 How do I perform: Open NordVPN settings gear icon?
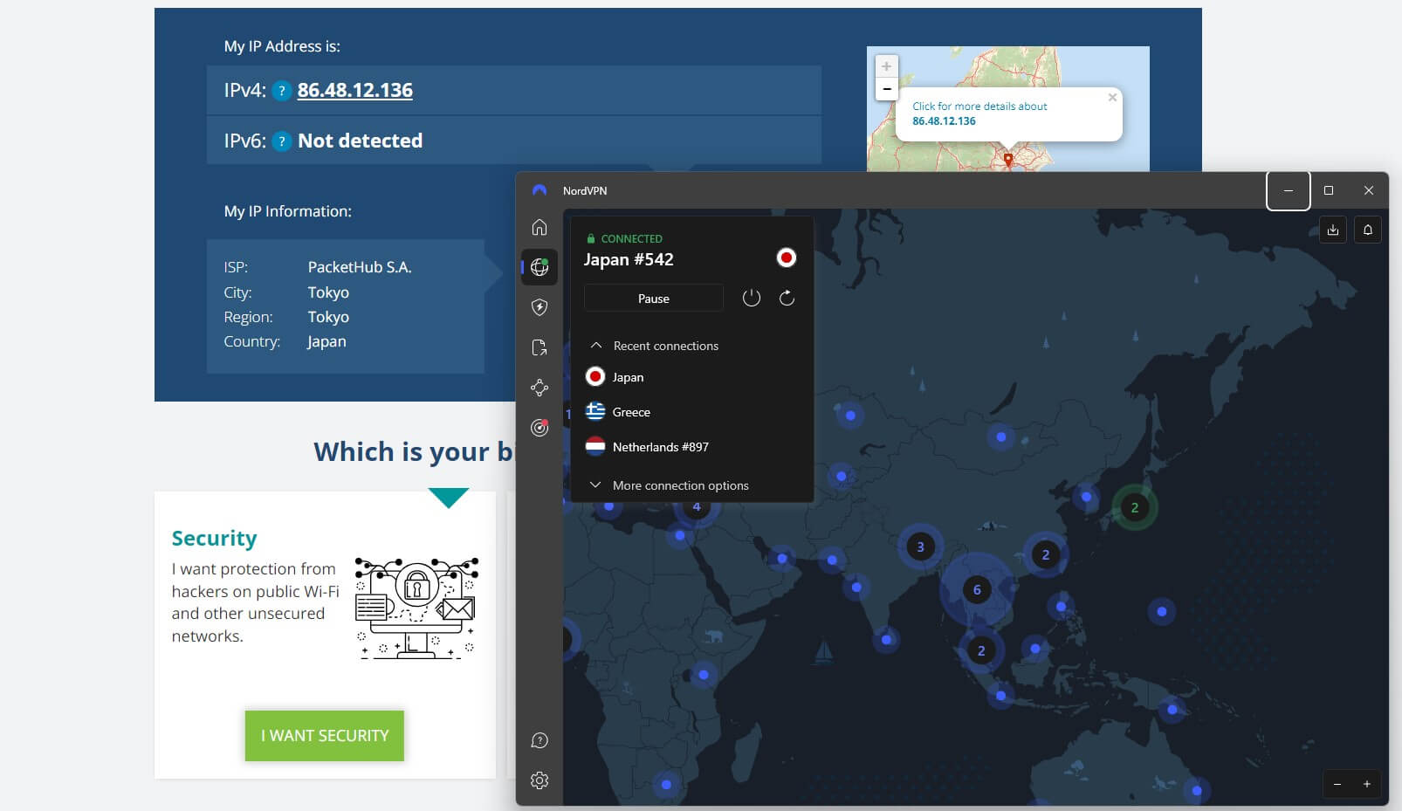coord(539,780)
